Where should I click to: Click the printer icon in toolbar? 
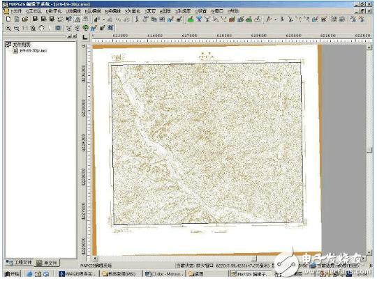click(x=77, y=20)
